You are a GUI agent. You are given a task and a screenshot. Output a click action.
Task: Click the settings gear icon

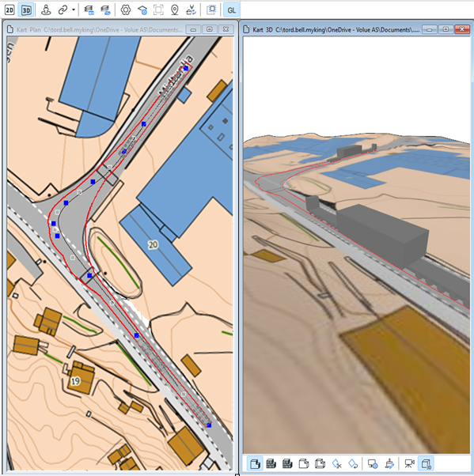tap(126, 10)
